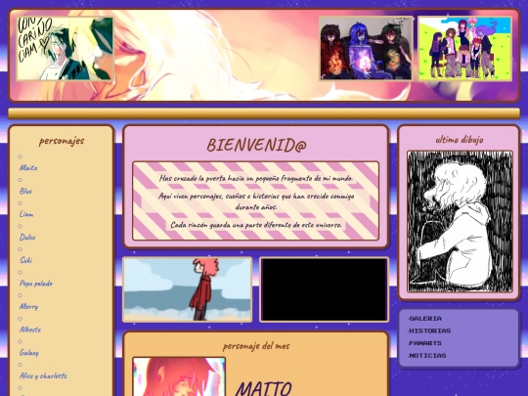Click the three characters header image
The height and width of the screenshot is (396, 528).
coord(366,49)
